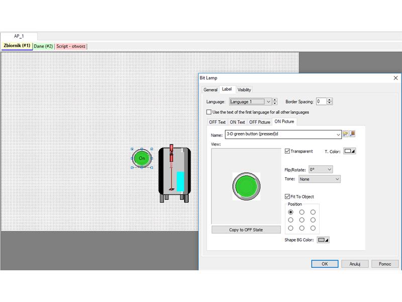Click the shape library icon after Name field
This screenshot has height=302, width=402.
352,134
